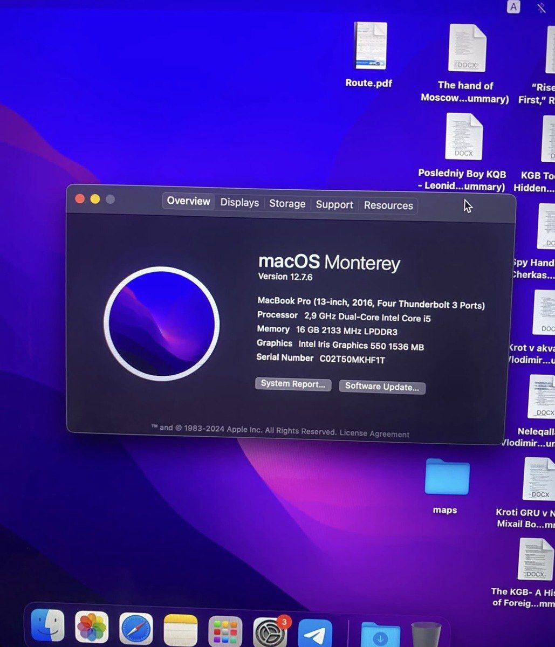Image resolution: width=555 pixels, height=647 pixels.
Task: Select 'Krot v akva' DOCX file
Action: click(x=544, y=313)
